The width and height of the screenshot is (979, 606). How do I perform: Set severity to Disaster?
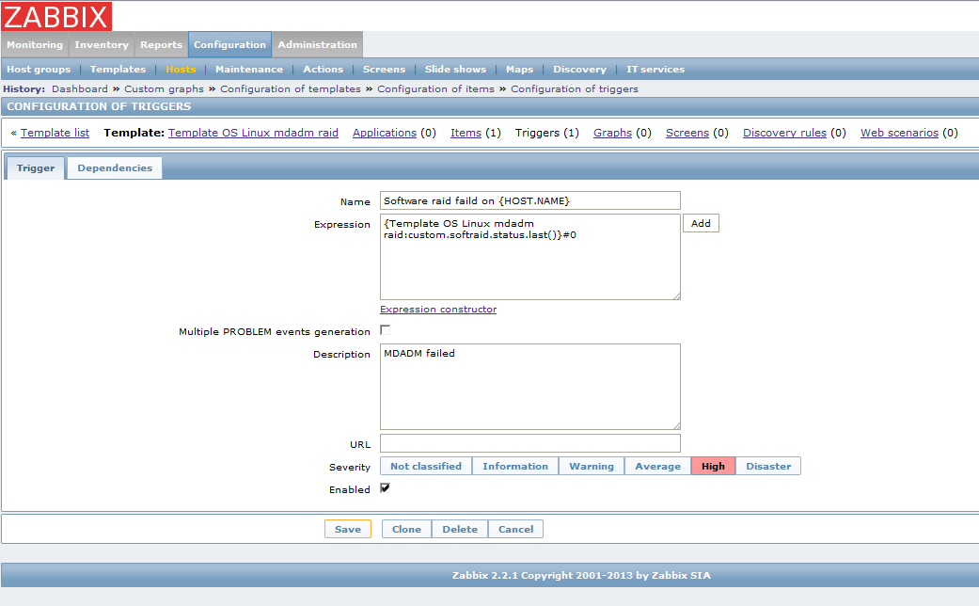coord(768,466)
